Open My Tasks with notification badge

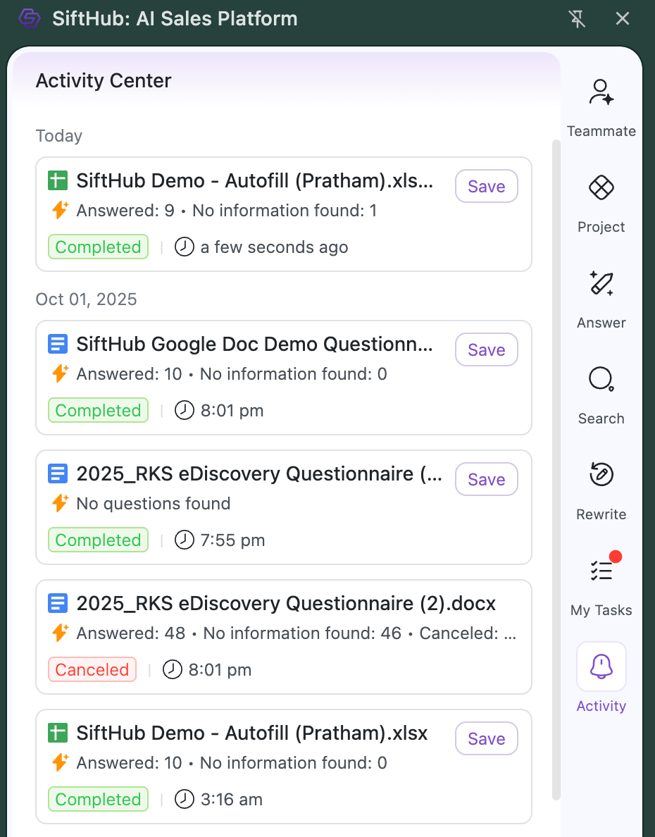click(x=601, y=571)
